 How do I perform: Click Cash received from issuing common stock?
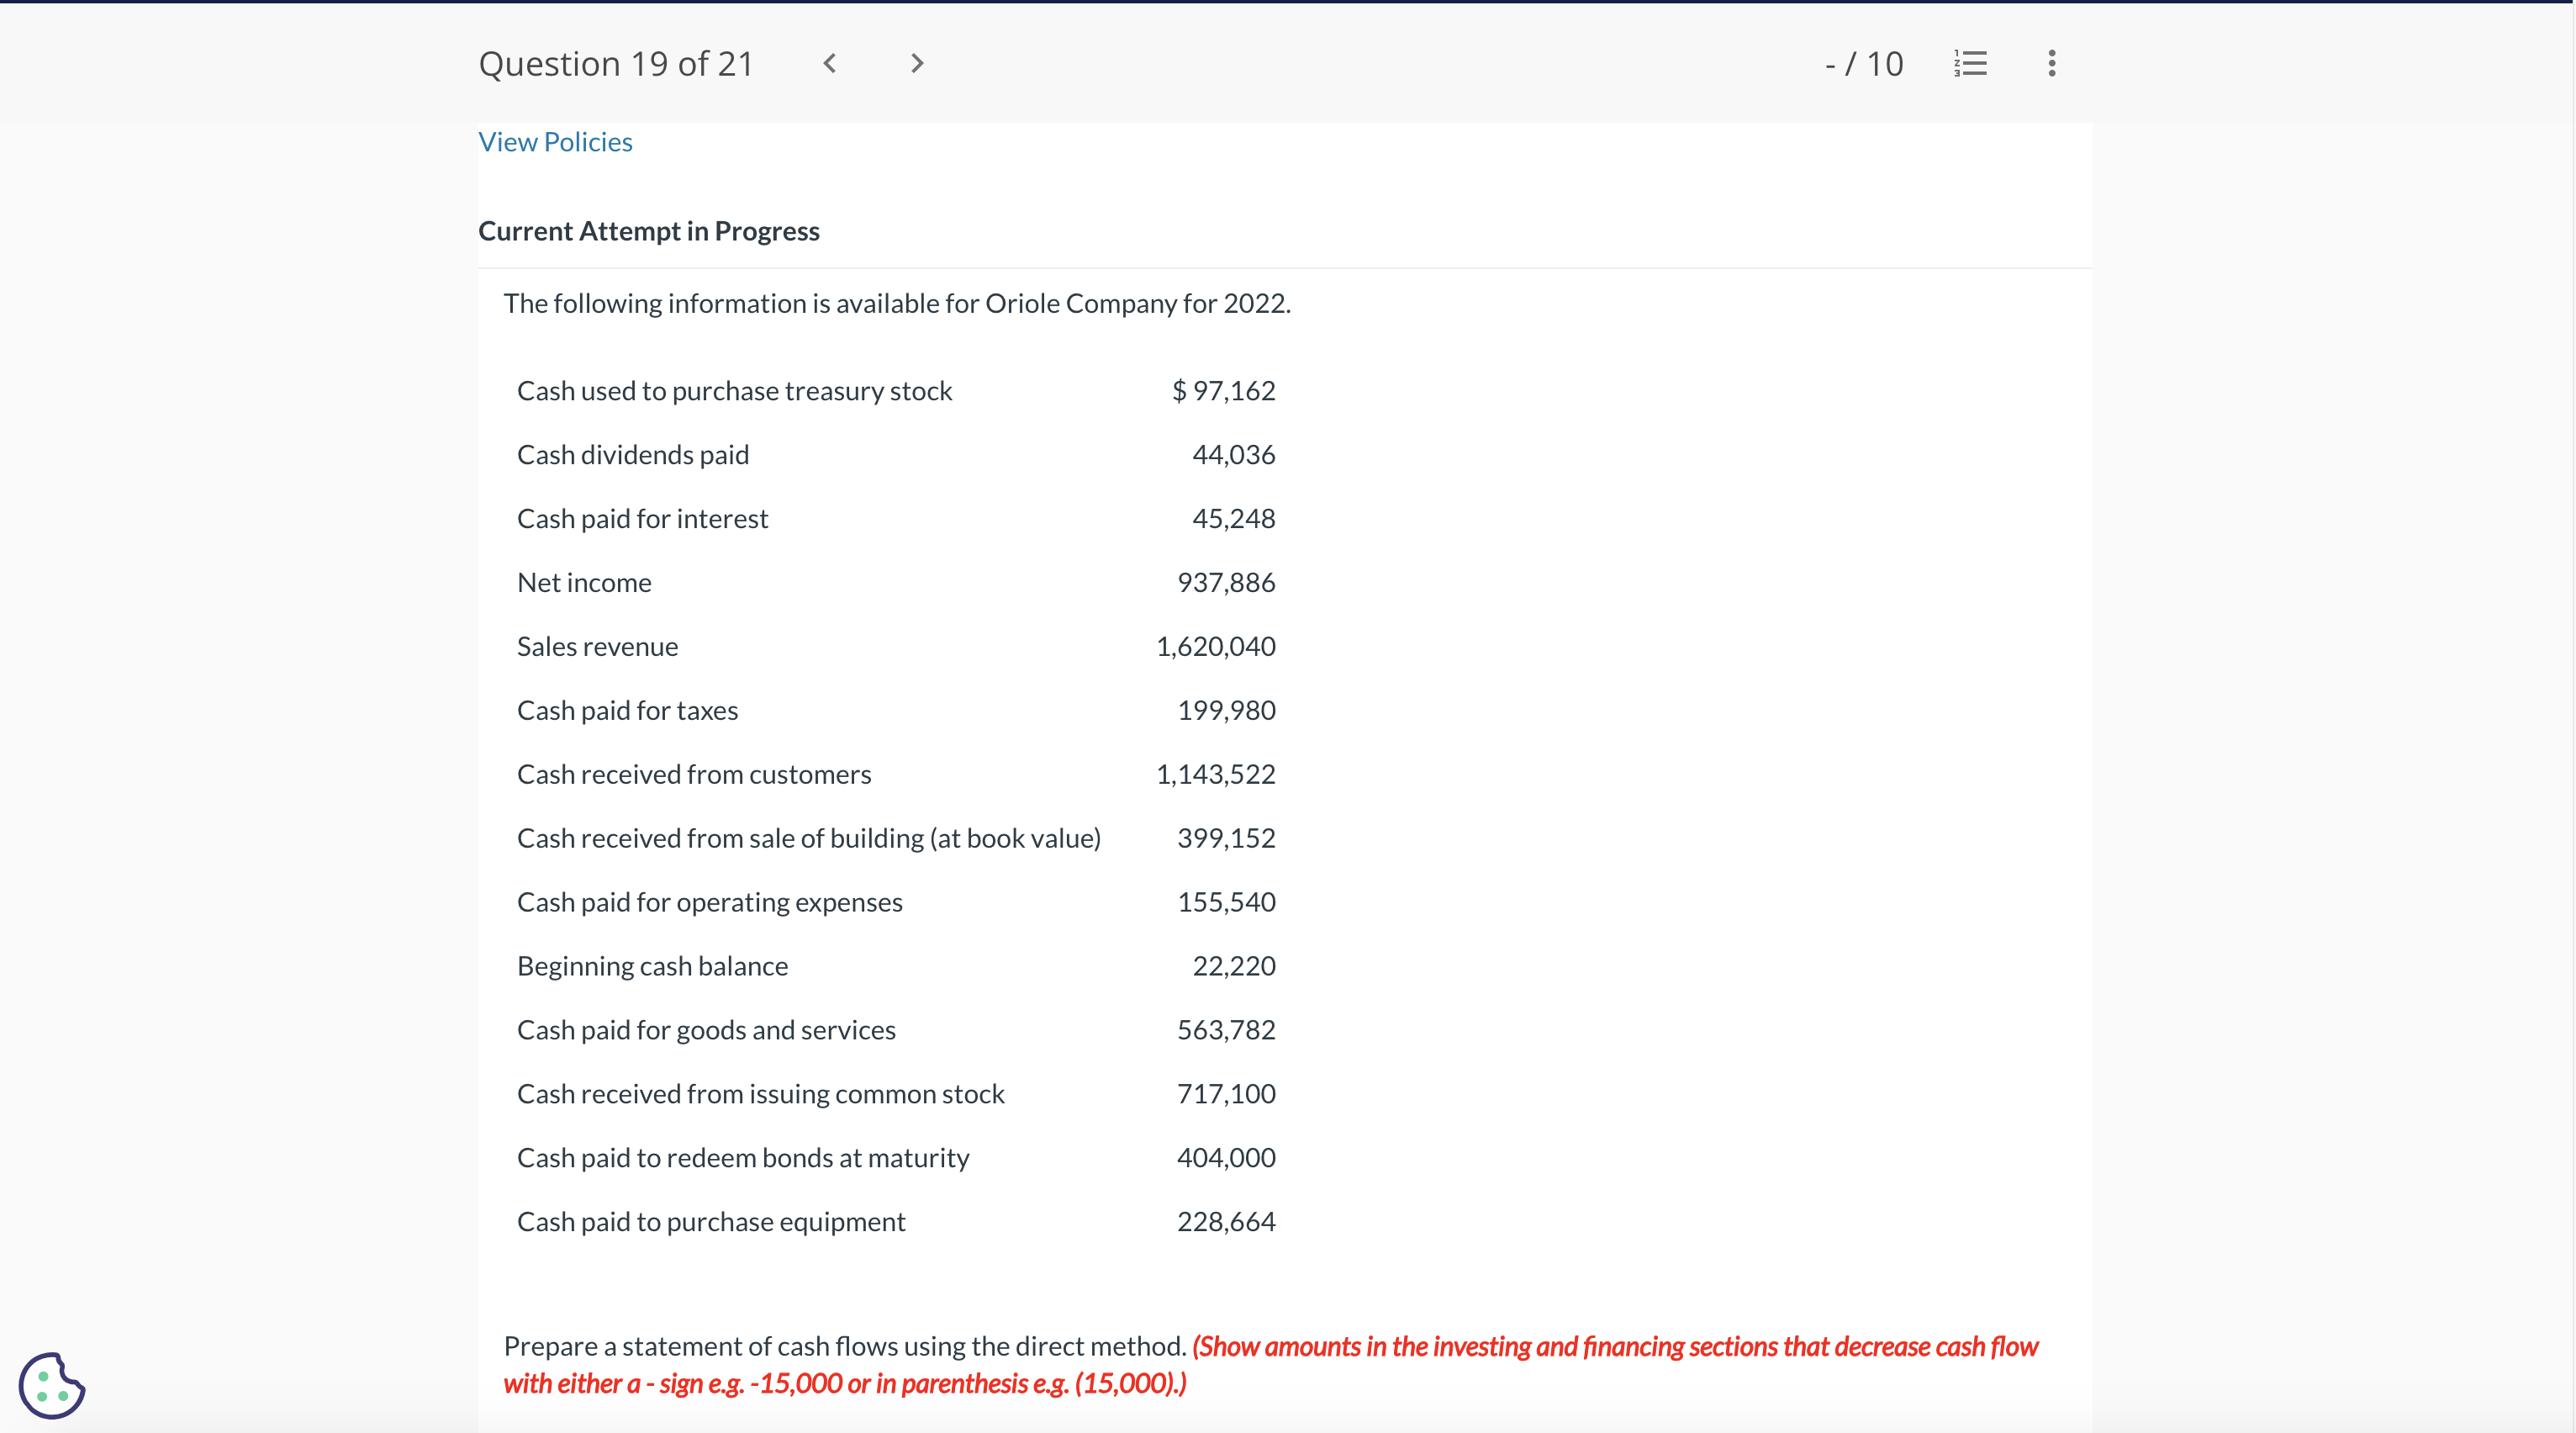pyautogui.click(x=760, y=1094)
